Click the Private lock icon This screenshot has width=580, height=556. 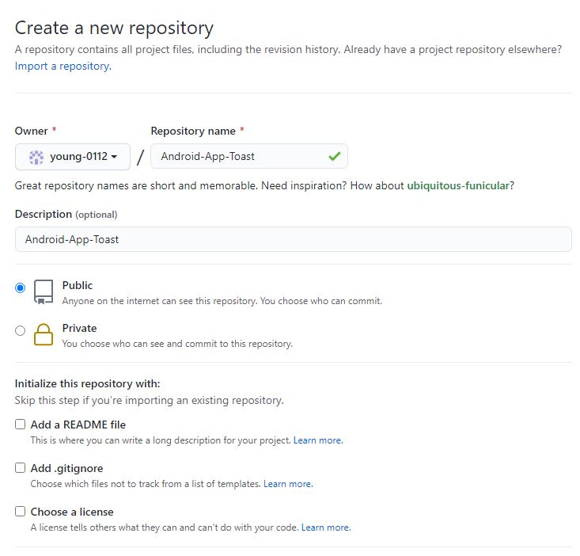44,334
